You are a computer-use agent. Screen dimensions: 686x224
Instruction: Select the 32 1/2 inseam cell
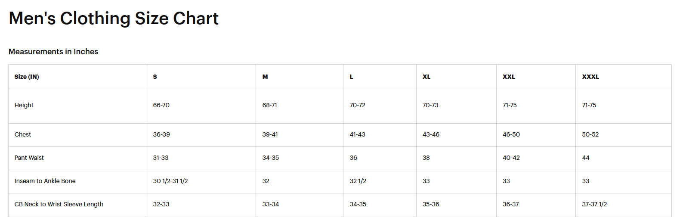pos(358,181)
